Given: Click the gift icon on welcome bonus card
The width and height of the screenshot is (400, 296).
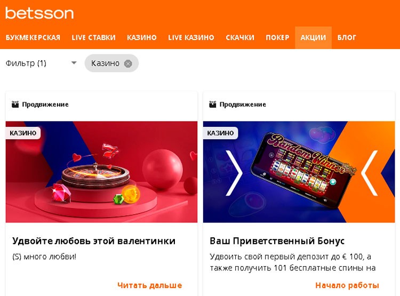Looking at the screenshot, I should pos(213,105).
